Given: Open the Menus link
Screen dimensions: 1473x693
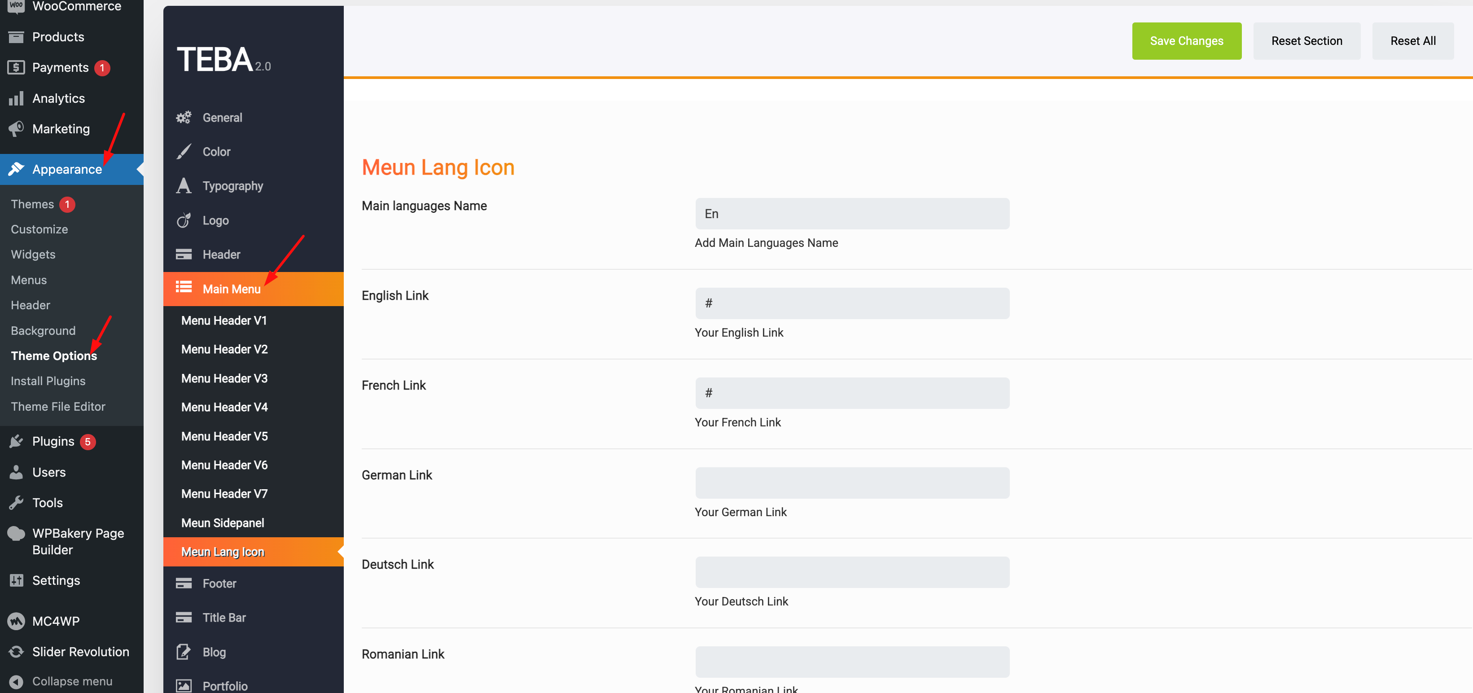Looking at the screenshot, I should pos(29,280).
